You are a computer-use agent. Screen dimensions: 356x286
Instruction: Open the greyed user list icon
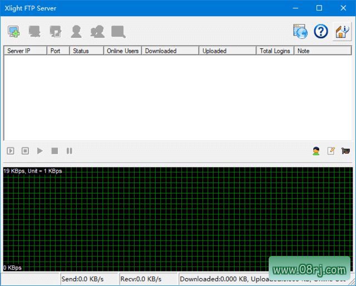[x=76, y=31]
